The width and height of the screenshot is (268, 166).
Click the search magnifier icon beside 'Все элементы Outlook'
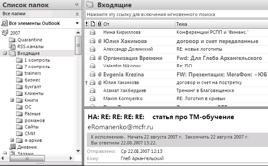click(x=4, y=23)
